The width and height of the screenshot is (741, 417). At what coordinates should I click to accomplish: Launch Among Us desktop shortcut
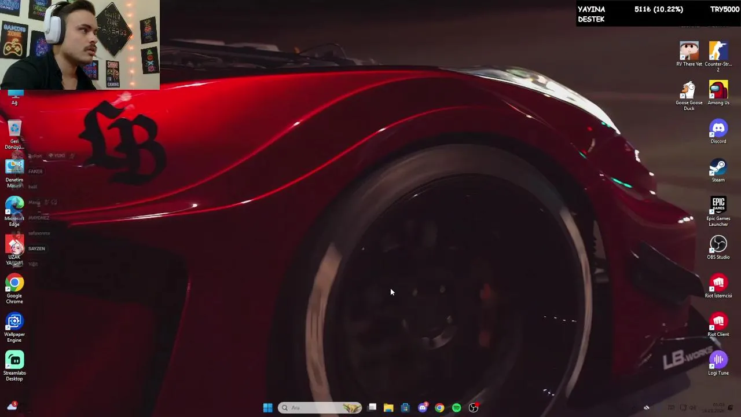pos(718,93)
